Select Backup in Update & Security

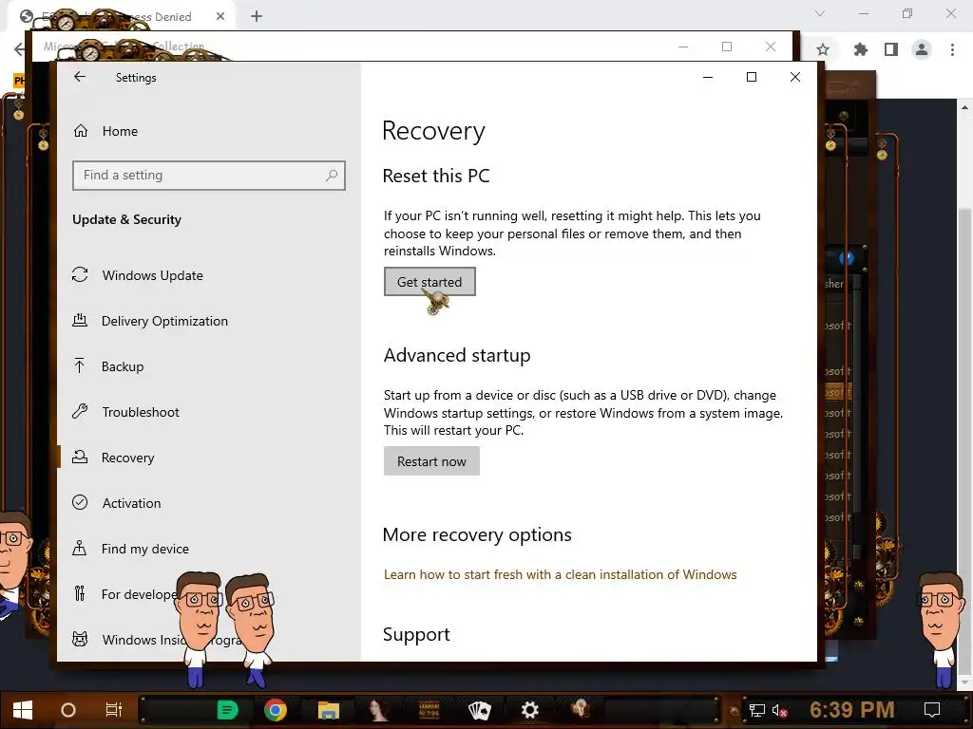[123, 366]
